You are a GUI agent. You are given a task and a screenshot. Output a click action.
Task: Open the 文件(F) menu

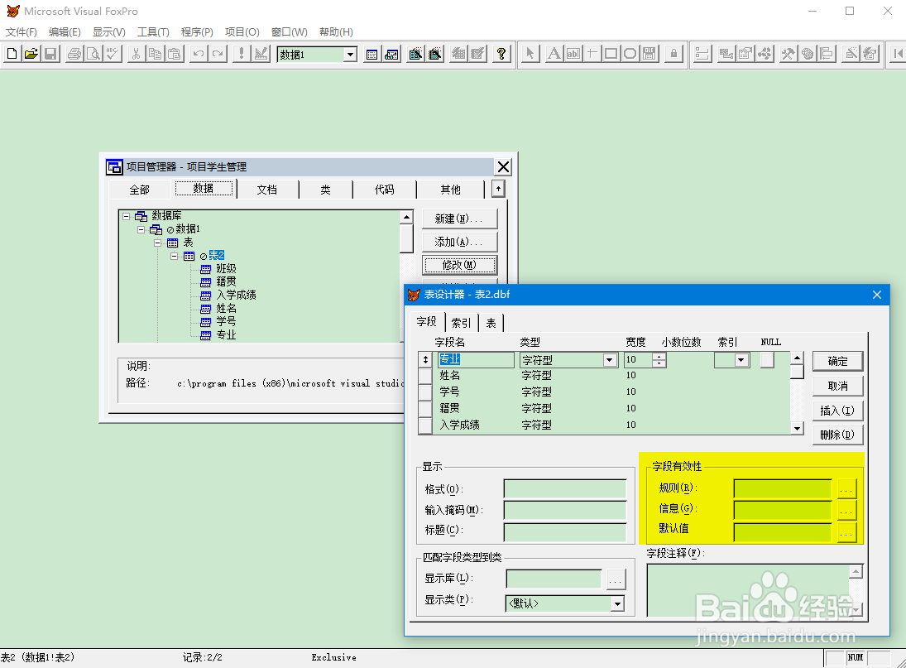tap(22, 31)
